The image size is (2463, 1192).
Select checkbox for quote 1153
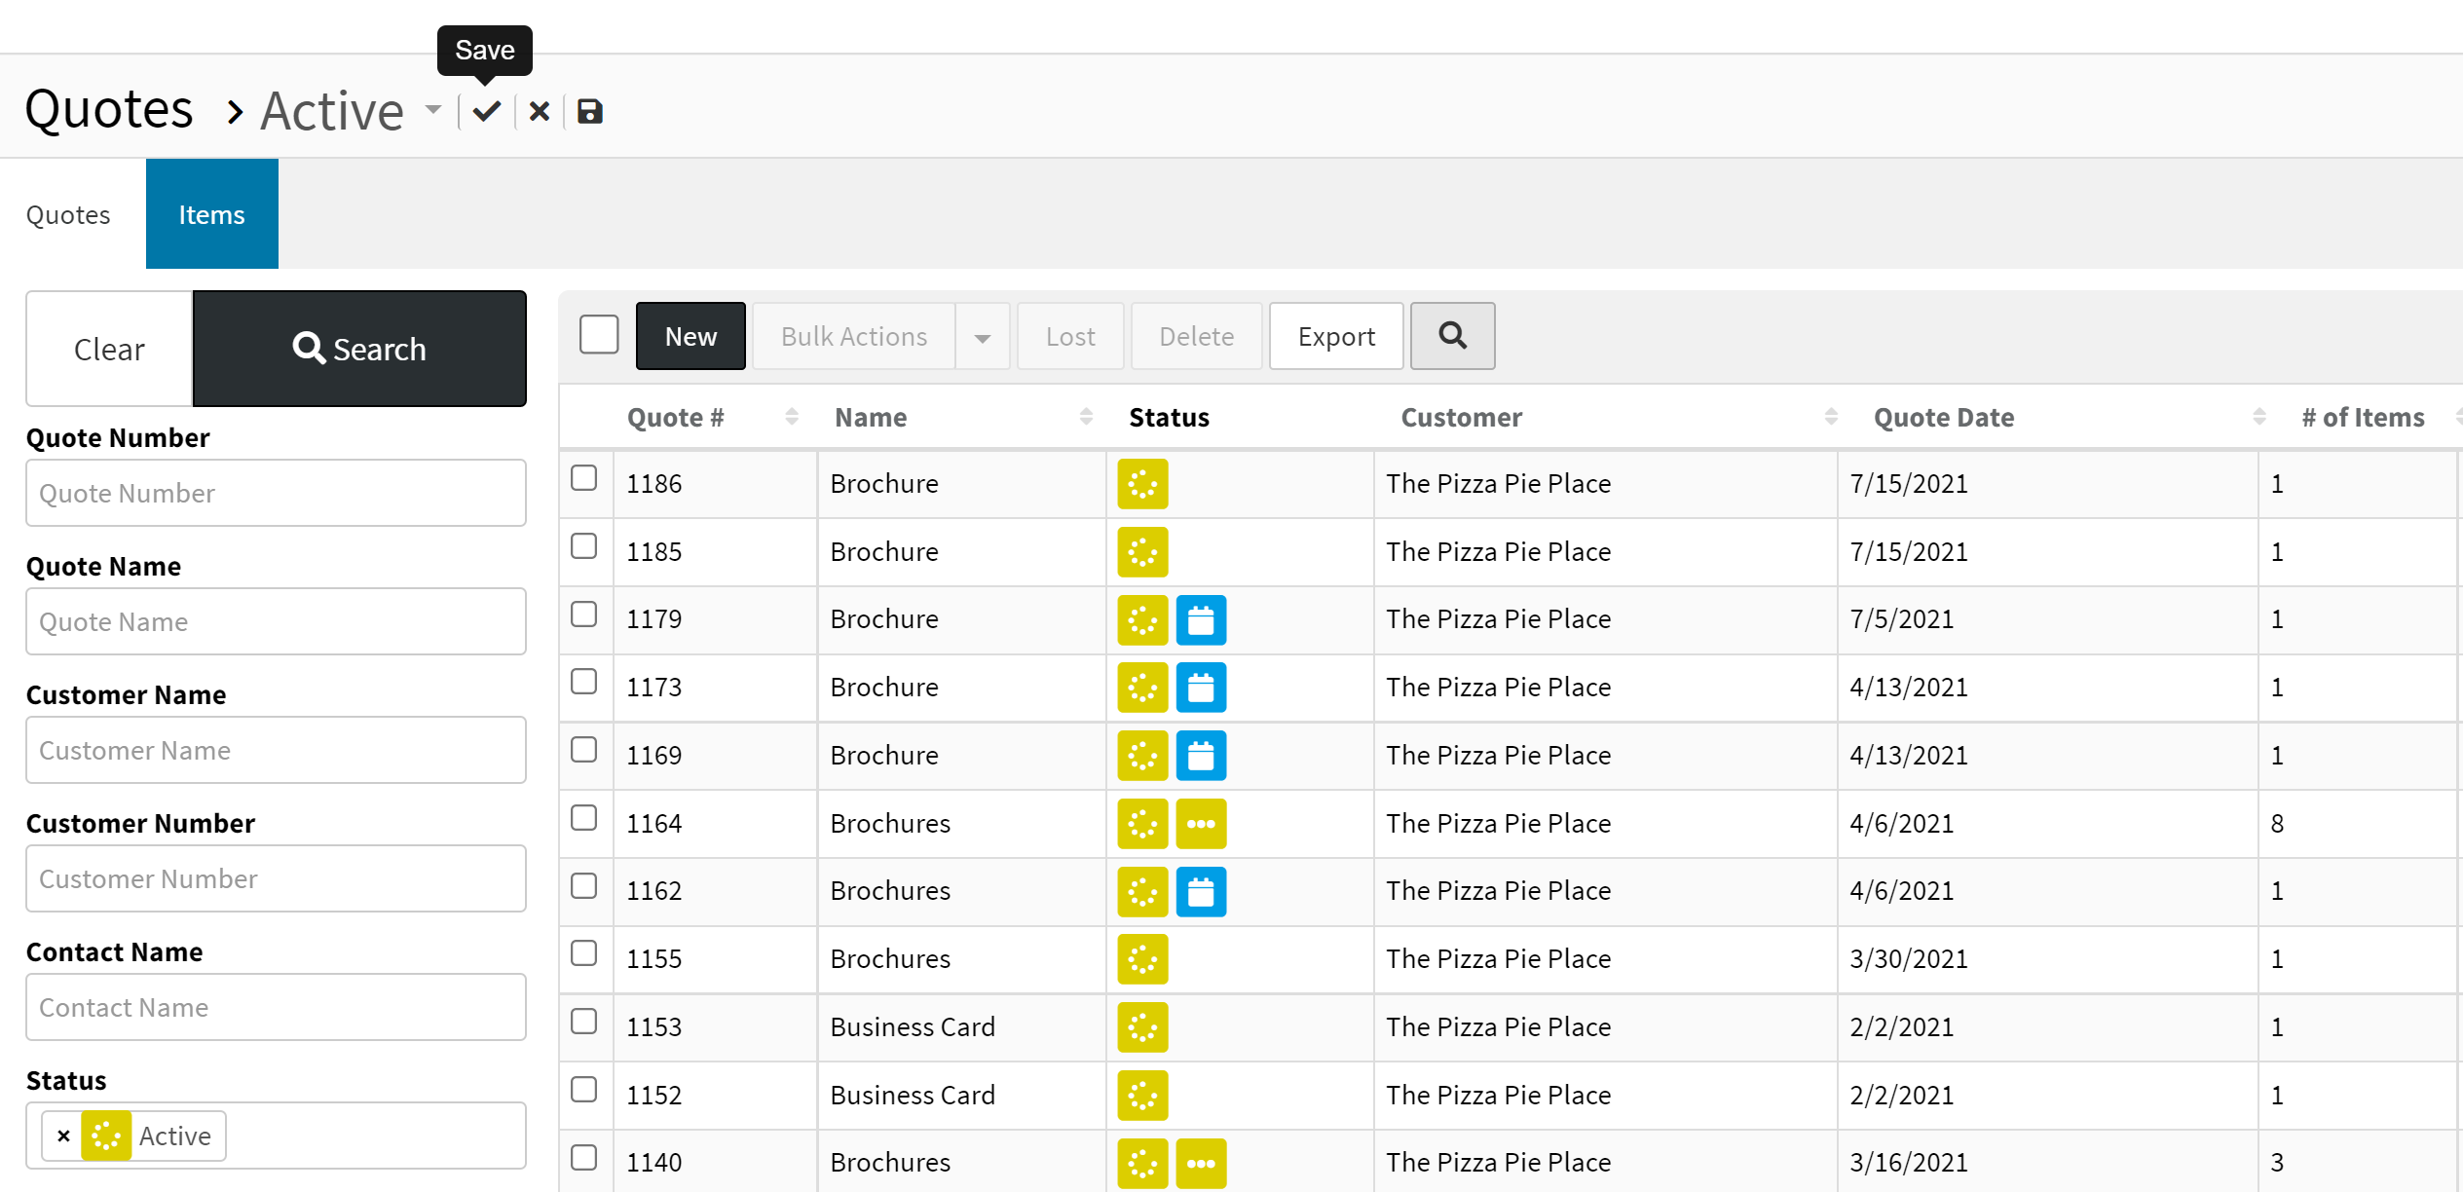point(583,1022)
